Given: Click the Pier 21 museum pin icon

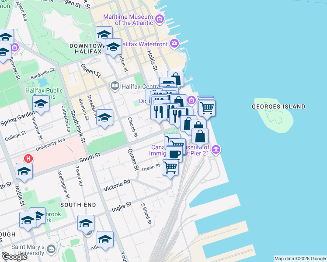Looking at the screenshot, I should click(216, 150).
